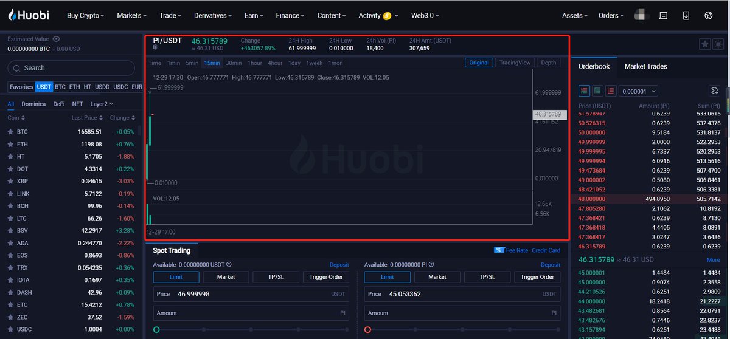Switch to Market Trades tab

tap(645, 66)
